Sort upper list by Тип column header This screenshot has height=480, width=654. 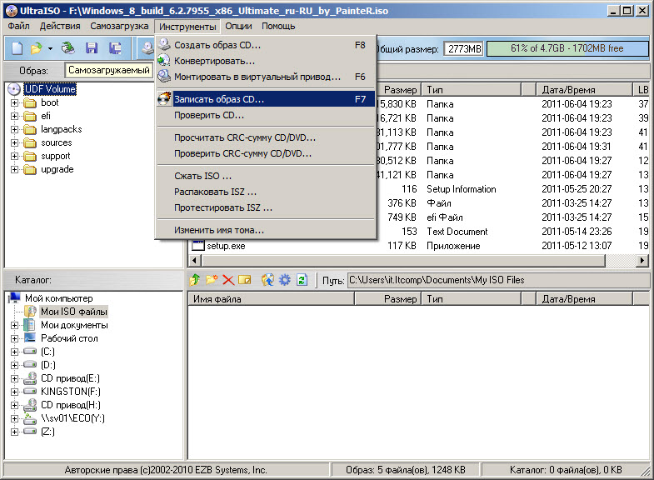(x=472, y=90)
